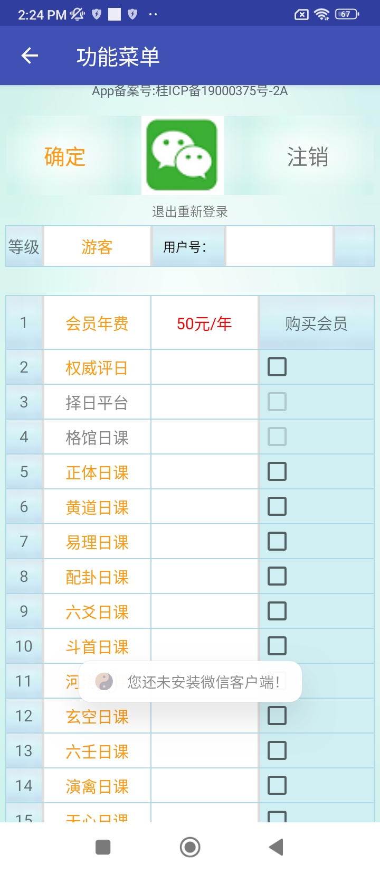Select the 黄道日课 menu entry
The height and width of the screenshot is (872, 380).
97,507
